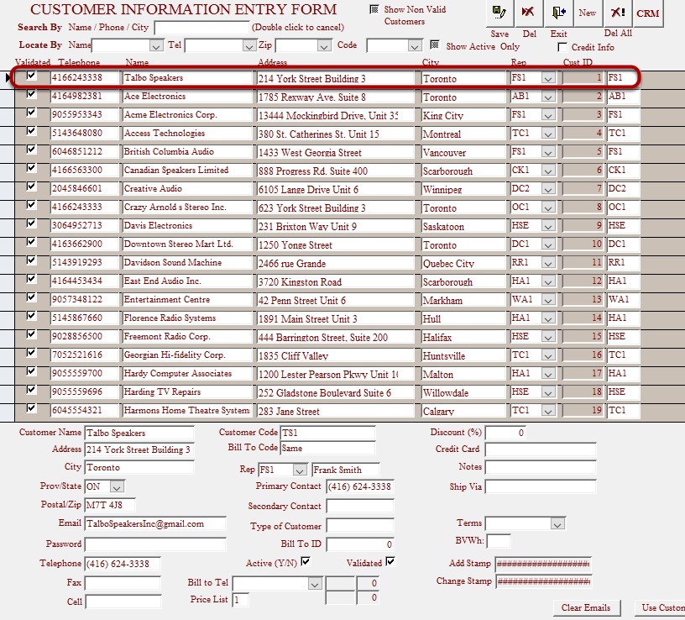Screen dimensions: 685x620
Task: Click telephone 4166563300 cell
Action: click(x=85, y=170)
